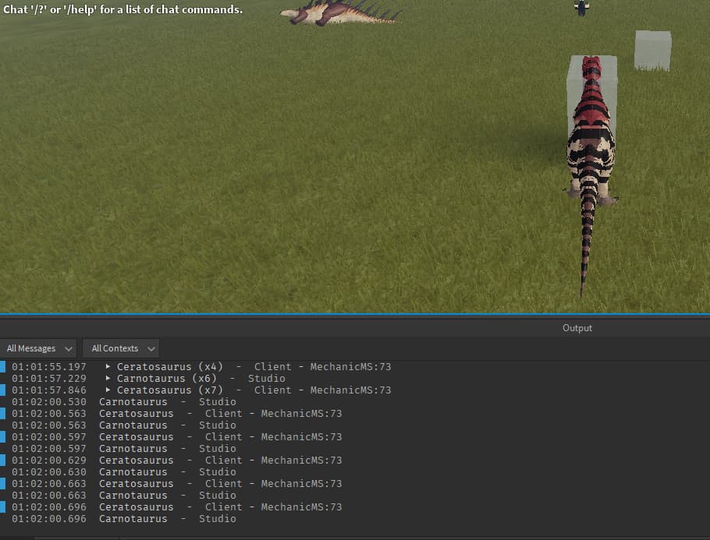This screenshot has width=710, height=540.
Task: Open the All Contexts filter dropdown
Action: [x=120, y=348]
